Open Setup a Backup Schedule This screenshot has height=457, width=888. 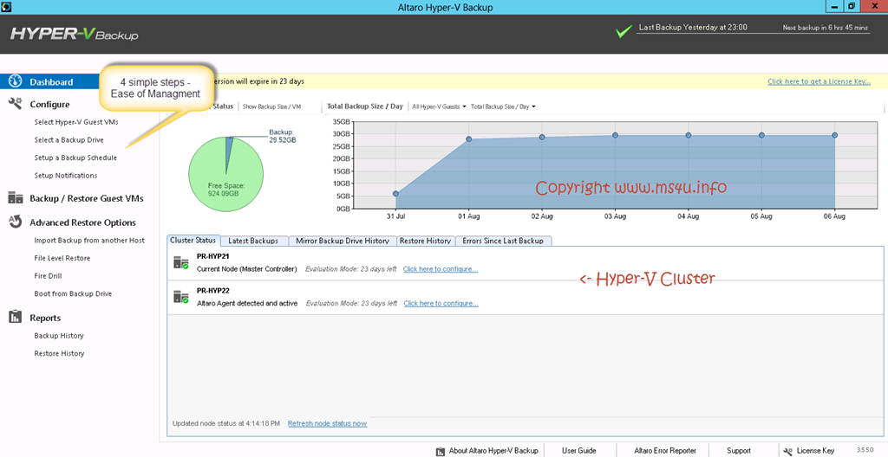[x=75, y=158]
